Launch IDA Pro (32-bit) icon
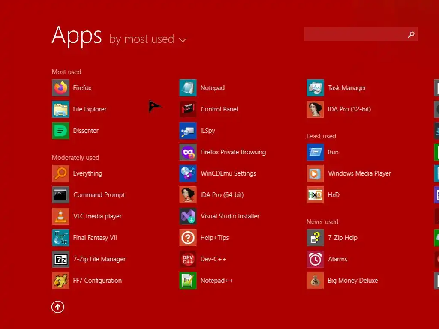This screenshot has height=329, width=439. tap(315, 109)
